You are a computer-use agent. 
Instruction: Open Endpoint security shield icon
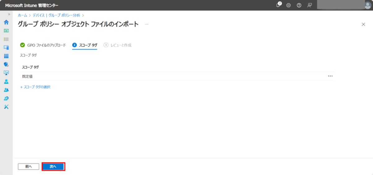(6, 65)
